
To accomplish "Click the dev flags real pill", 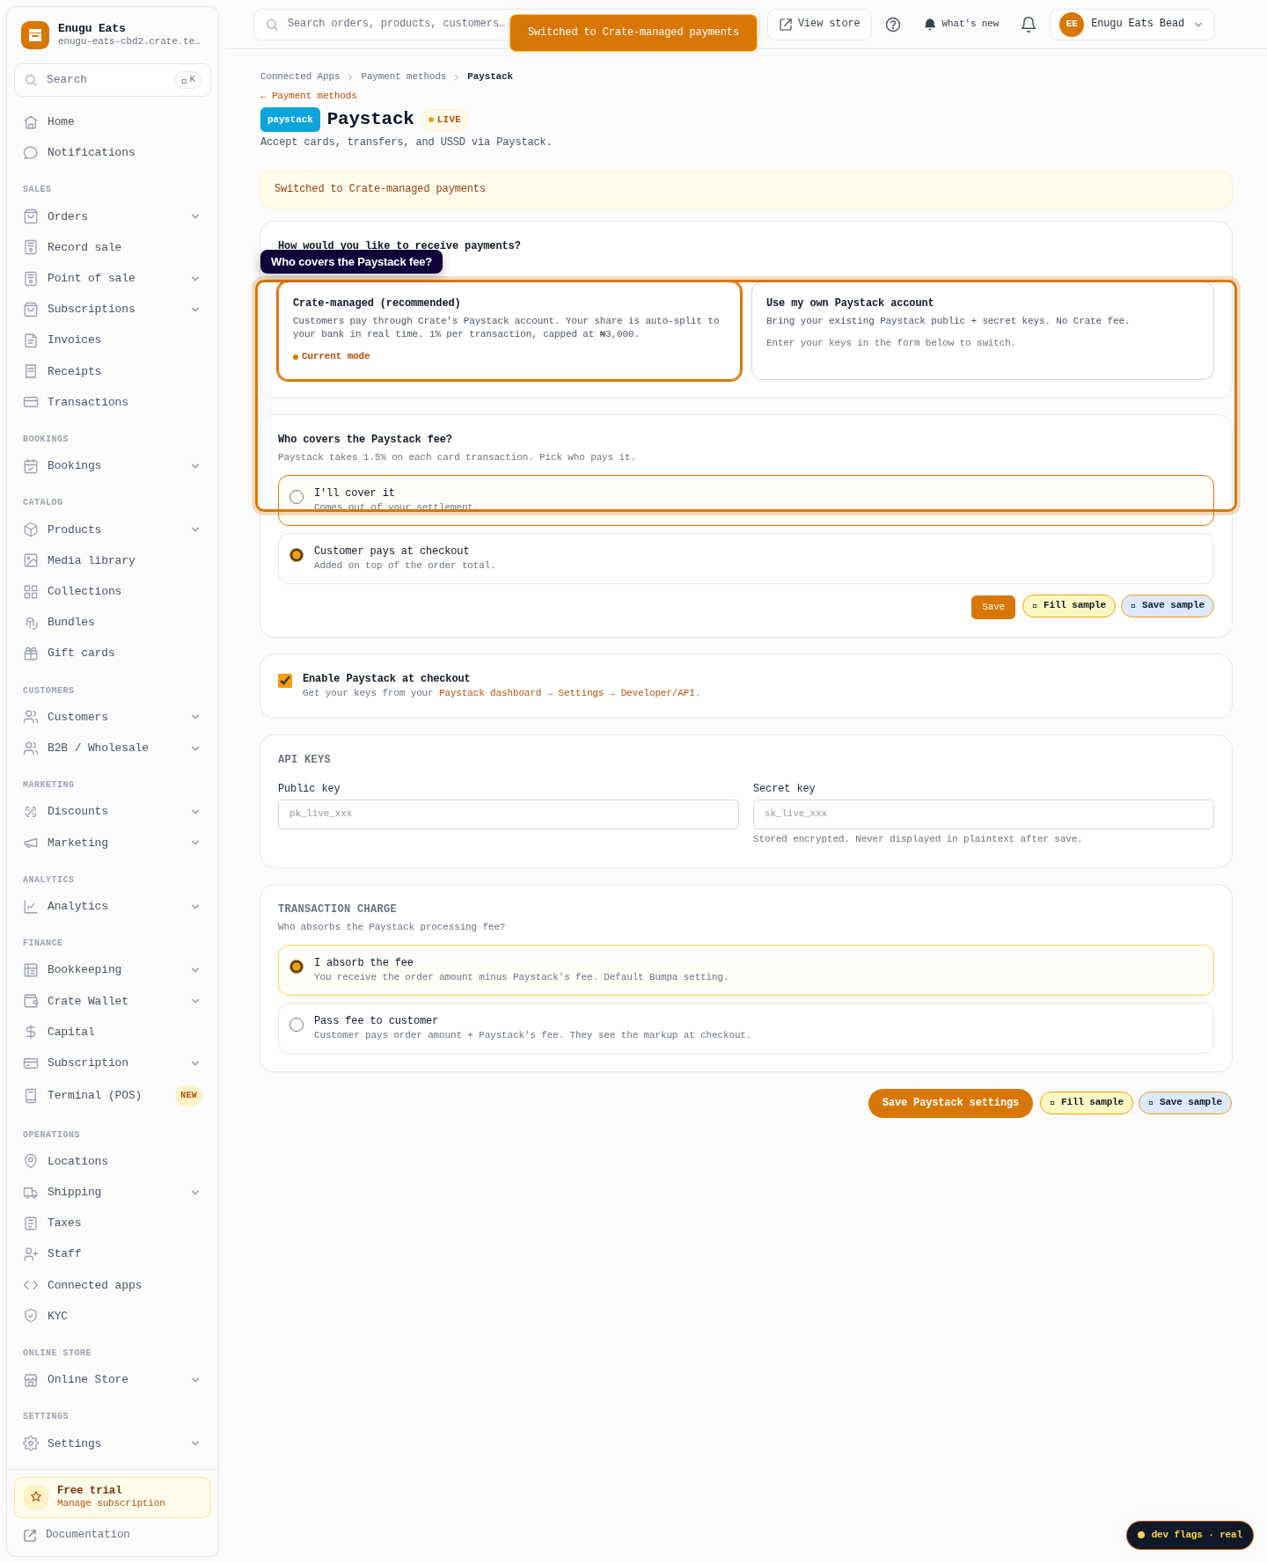I will tap(1190, 1535).
